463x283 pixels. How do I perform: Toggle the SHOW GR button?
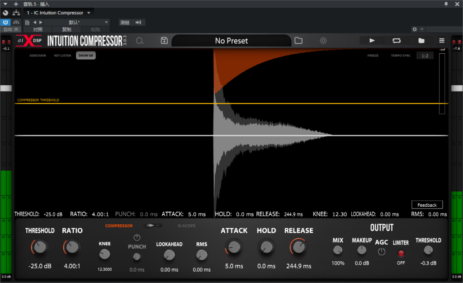(85, 56)
